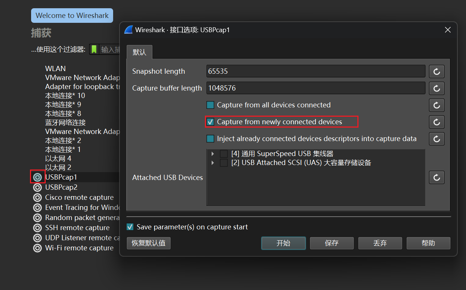Click the capture filter input box
466x290 pixels.
pos(110,49)
